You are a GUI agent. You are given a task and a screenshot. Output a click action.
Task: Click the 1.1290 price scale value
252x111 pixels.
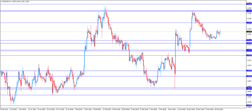(249, 18)
